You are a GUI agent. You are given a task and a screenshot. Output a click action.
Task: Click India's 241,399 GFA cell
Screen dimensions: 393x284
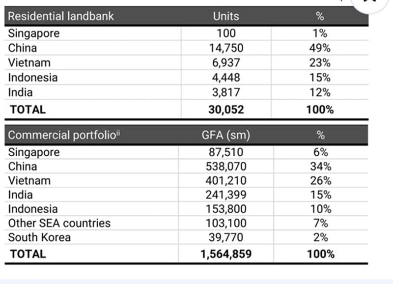click(x=226, y=195)
